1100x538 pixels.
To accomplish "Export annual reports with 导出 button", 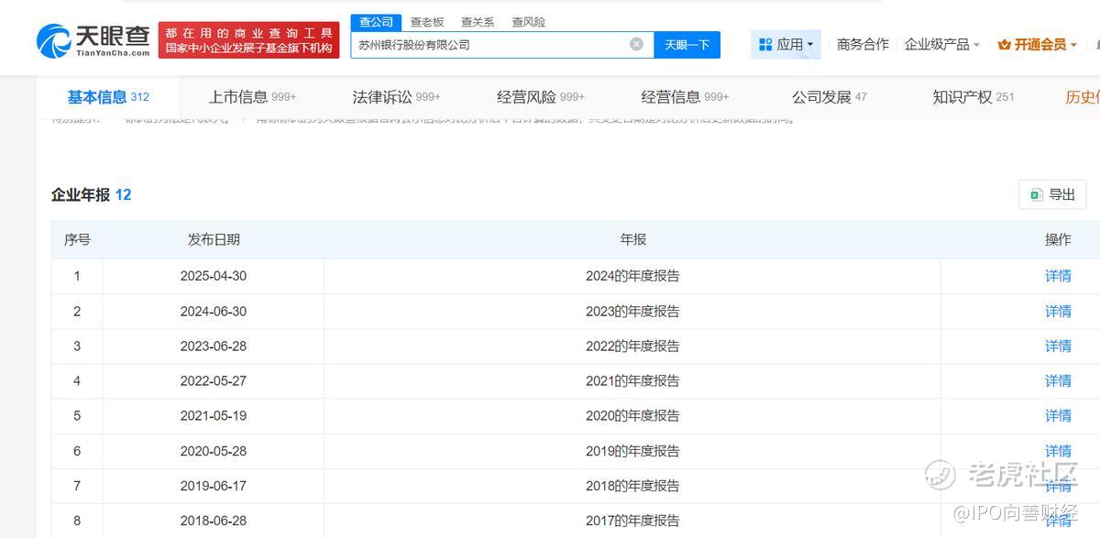I will (x=1052, y=194).
